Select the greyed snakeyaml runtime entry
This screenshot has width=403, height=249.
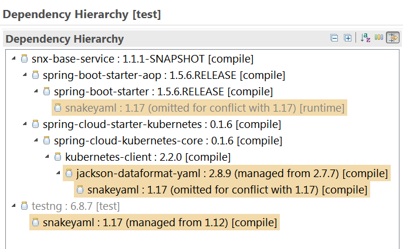[199, 108]
